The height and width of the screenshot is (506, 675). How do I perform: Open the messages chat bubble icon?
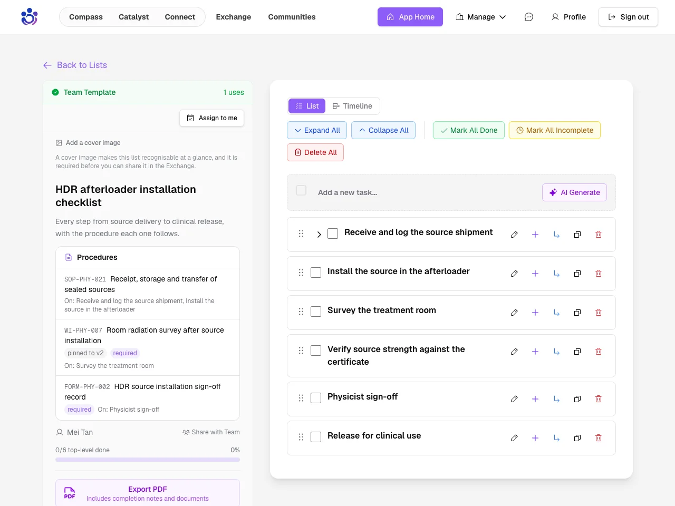(x=529, y=17)
